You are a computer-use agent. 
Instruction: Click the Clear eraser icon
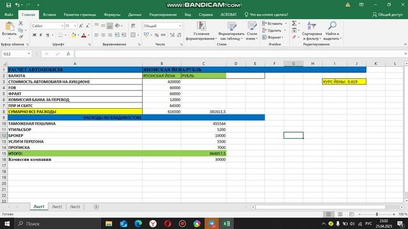coord(294,38)
